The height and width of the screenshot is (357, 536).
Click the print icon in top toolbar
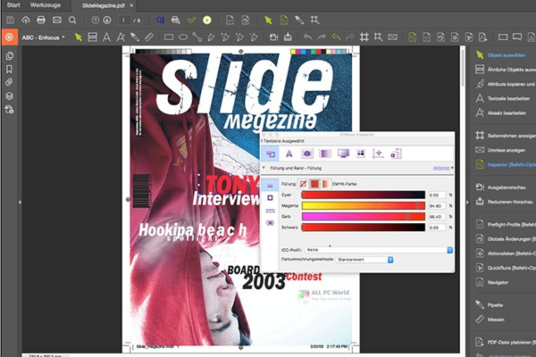click(41, 21)
